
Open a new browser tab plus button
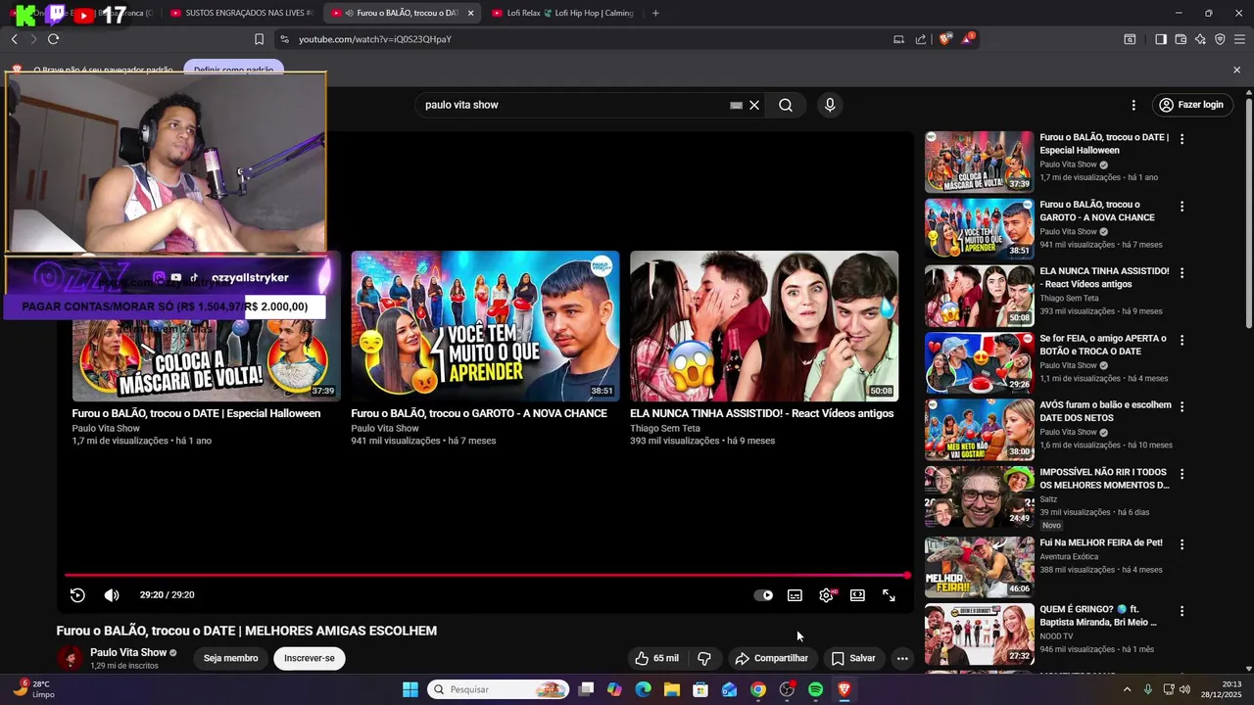(x=655, y=13)
